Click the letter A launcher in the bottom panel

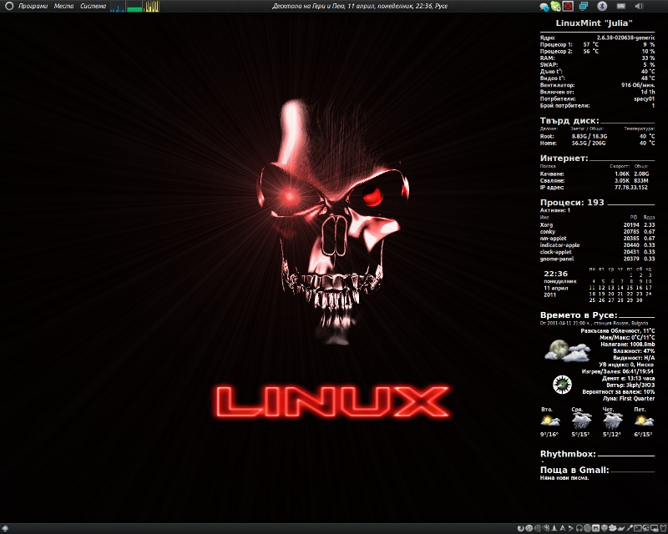(x=563, y=528)
